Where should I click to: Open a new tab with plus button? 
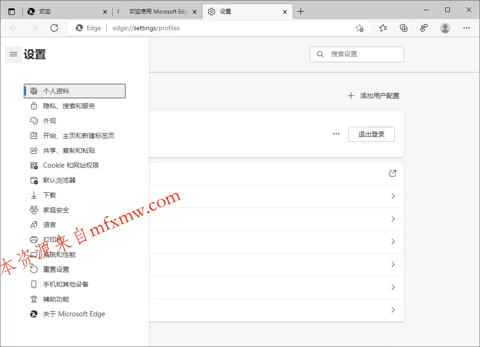pos(301,12)
